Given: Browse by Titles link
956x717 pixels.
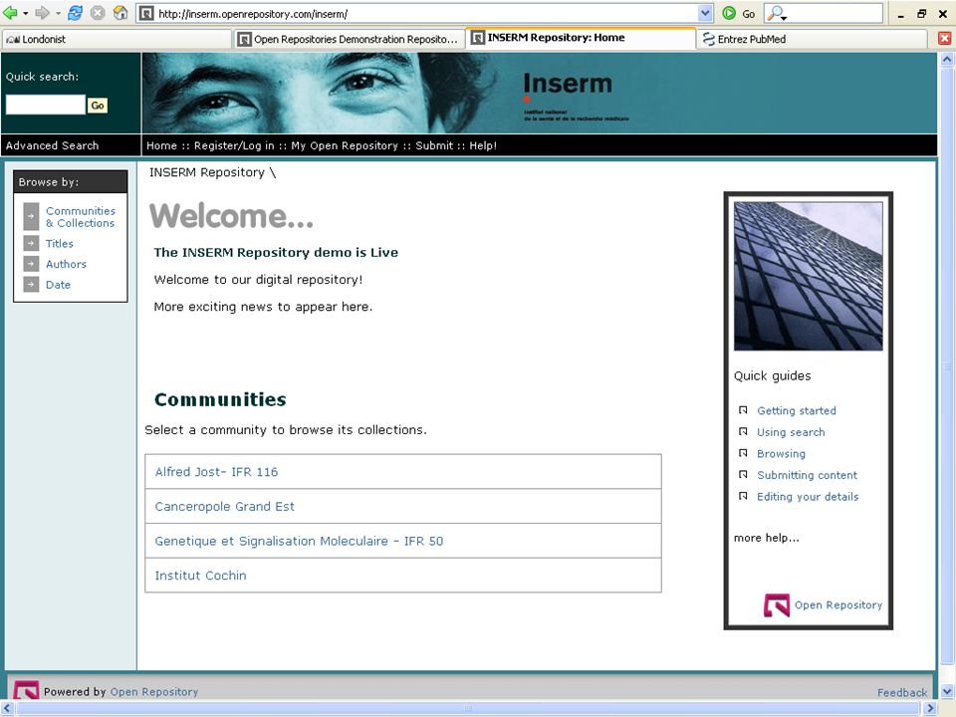Looking at the screenshot, I should tap(59, 243).
